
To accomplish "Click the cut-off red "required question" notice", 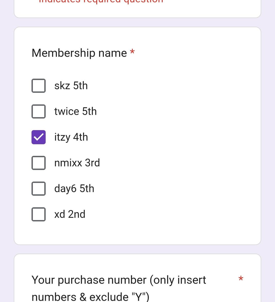I will [101, 1].
